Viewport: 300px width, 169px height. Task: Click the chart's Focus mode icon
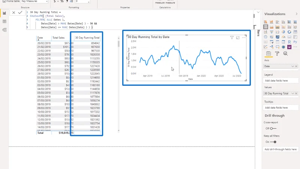pos(238,38)
